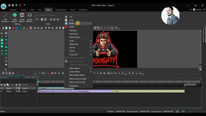This screenshot has height=116, width=206.
Task: Click the Run Wizard magic wand icon
Action: click(x=6, y=15)
